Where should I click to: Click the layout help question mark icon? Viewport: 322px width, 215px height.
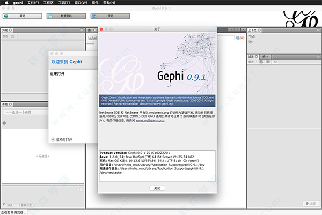(x=80, y=190)
